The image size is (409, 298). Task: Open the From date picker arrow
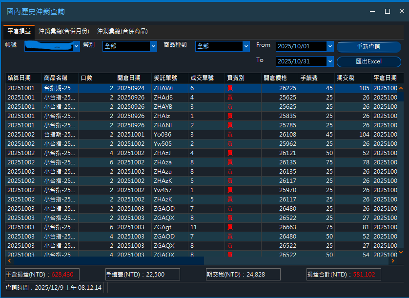pyautogui.click(x=330, y=46)
